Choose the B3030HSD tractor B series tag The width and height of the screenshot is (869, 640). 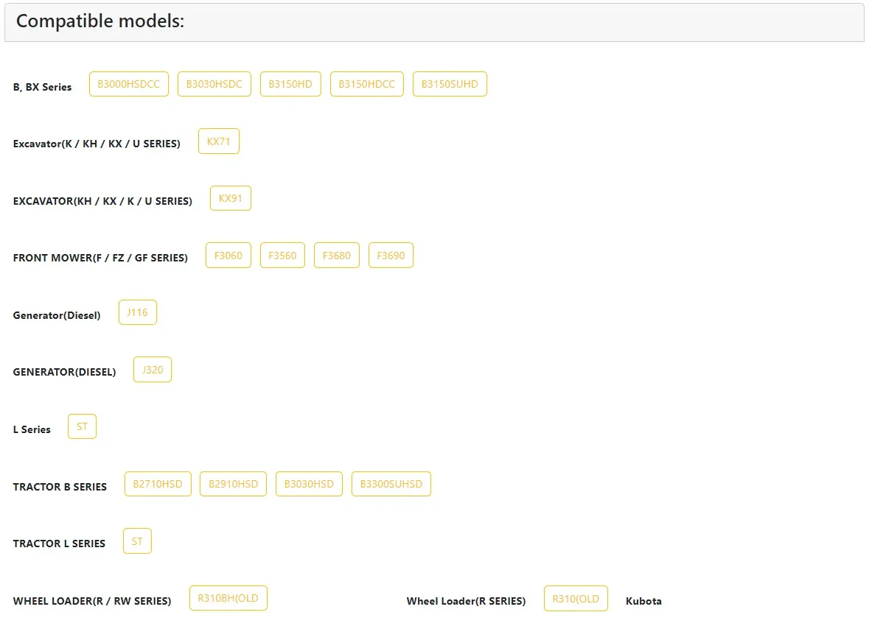pos(309,484)
